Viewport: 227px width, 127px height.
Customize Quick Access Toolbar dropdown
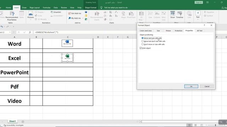pos(13,26)
